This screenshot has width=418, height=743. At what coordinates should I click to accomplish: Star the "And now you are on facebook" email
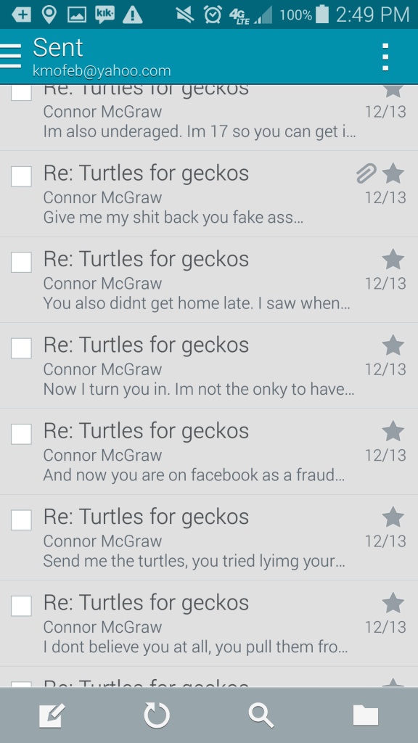393,431
